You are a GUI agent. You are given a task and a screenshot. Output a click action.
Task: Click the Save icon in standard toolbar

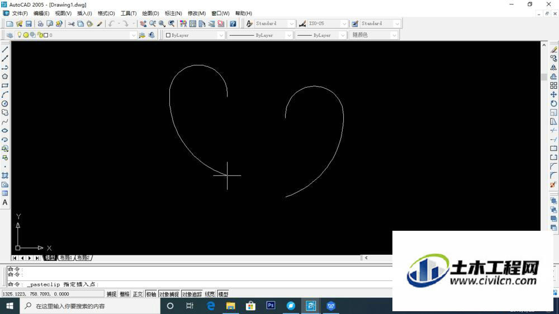[29, 23]
